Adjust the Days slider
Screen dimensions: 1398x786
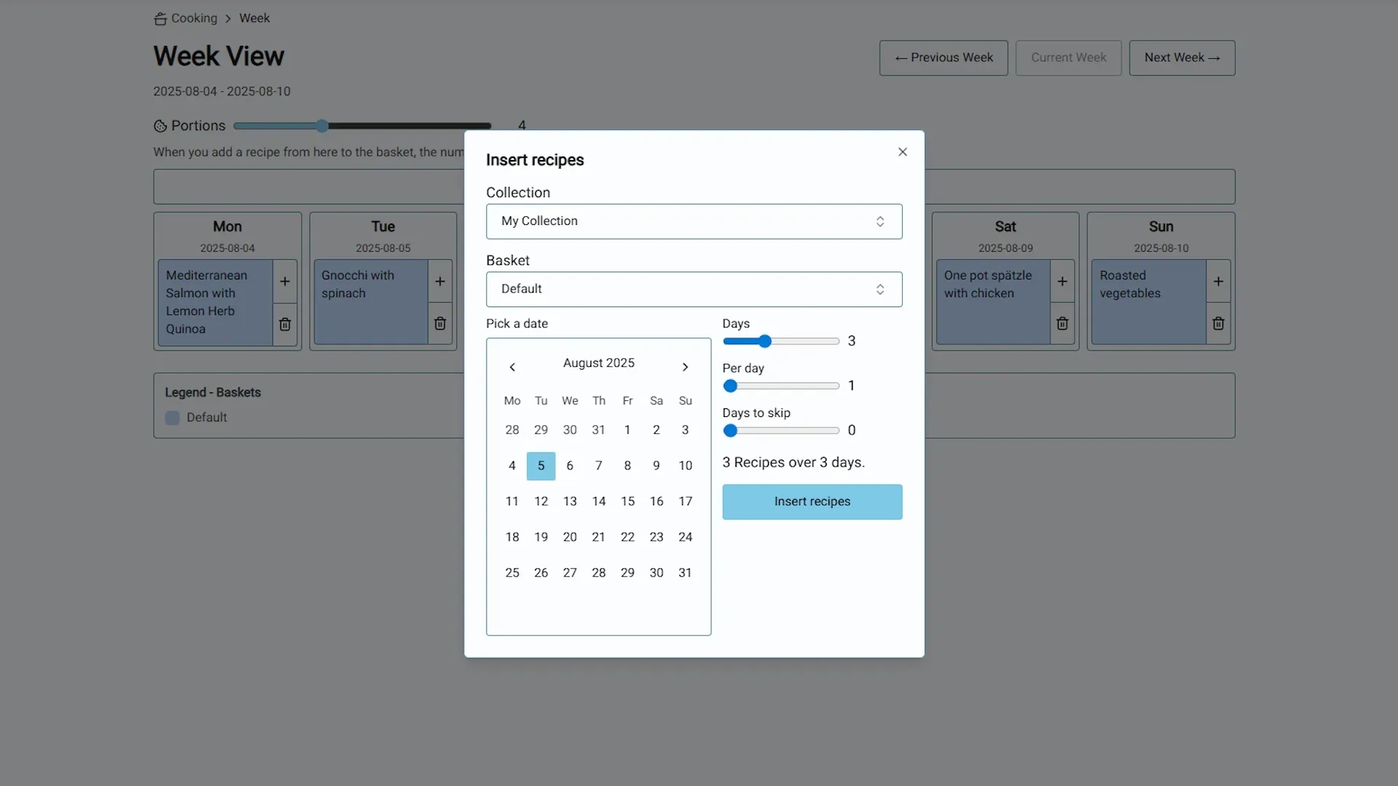click(x=765, y=341)
